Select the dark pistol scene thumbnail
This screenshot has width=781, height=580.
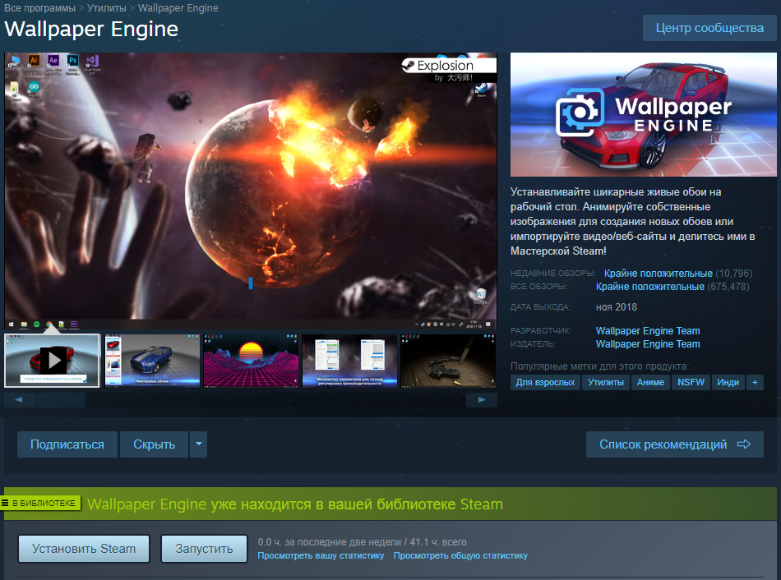point(448,361)
